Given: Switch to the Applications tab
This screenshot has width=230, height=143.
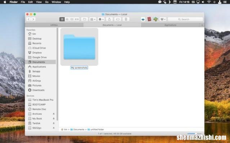Looking at the screenshot, I should click(x=170, y=25).
